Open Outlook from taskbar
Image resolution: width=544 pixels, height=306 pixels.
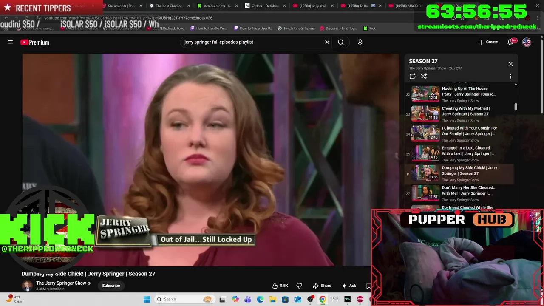click(297, 299)
